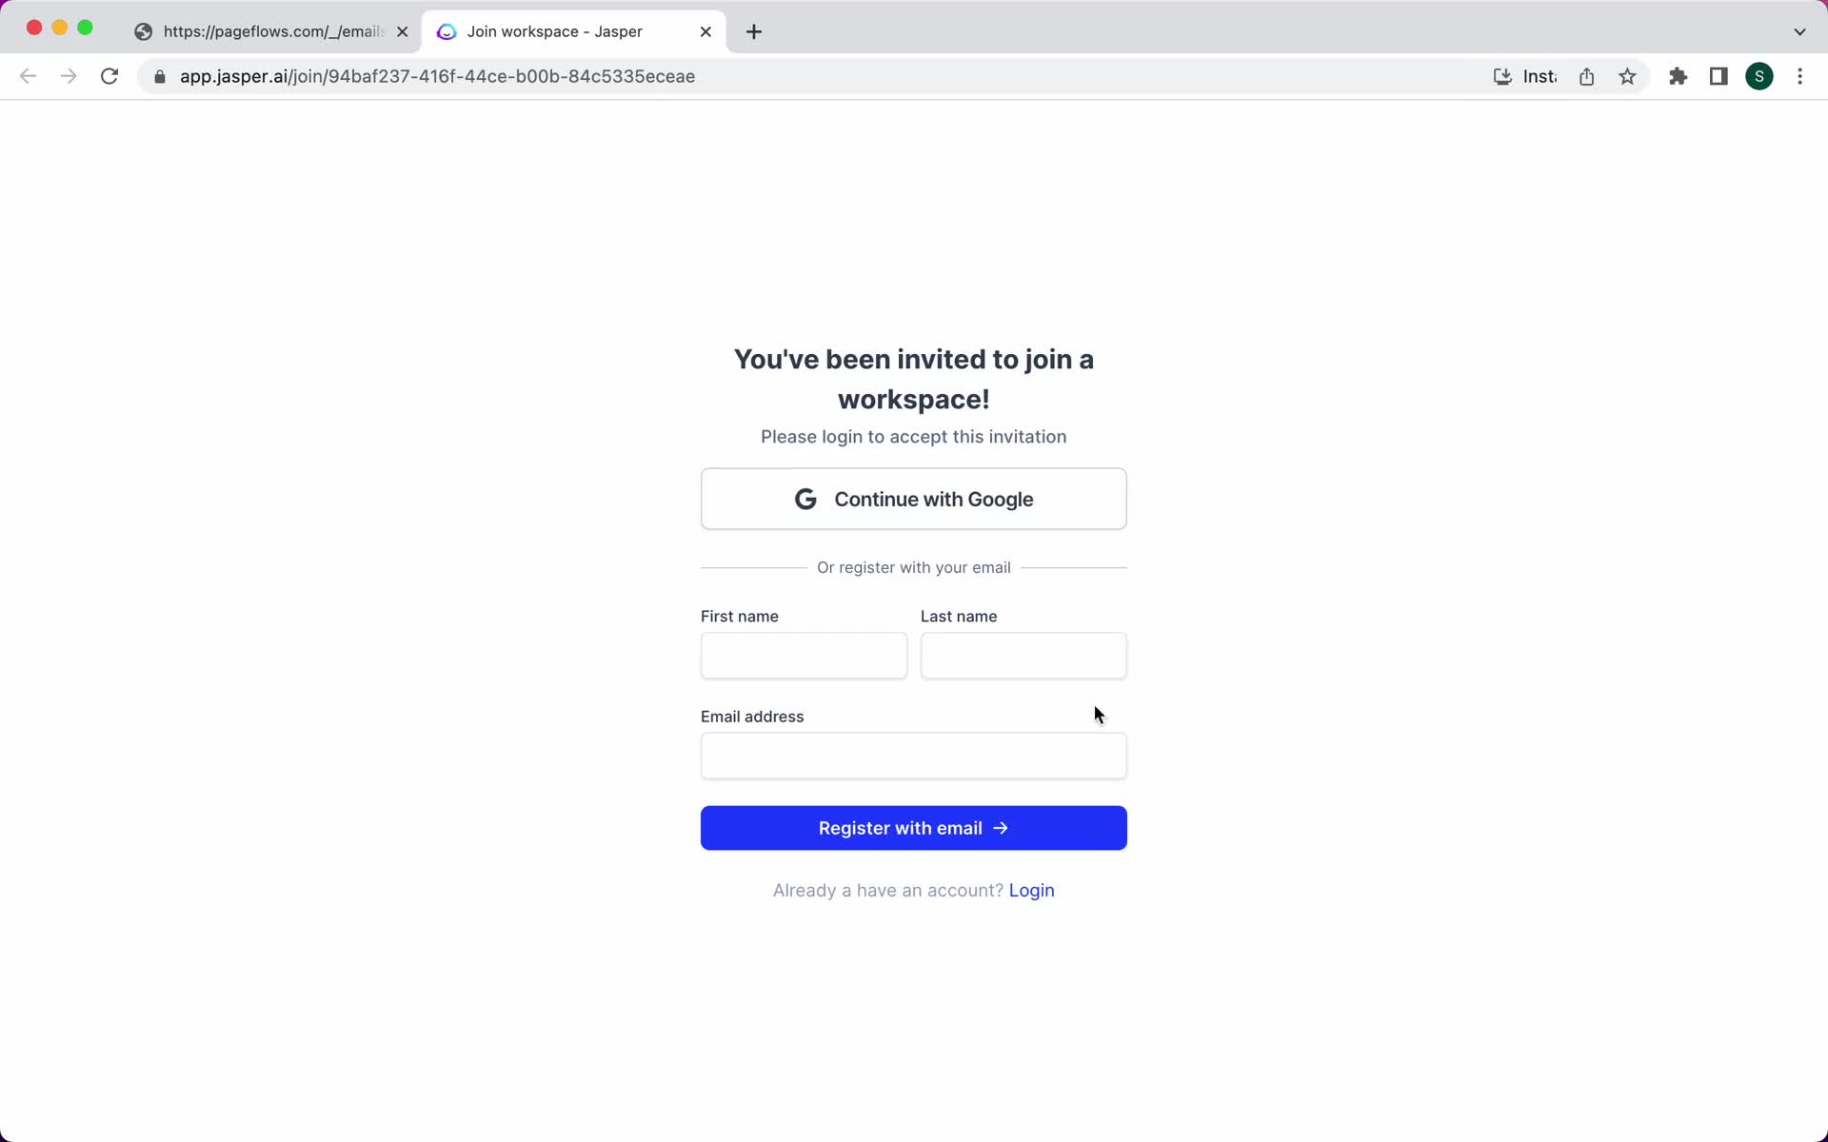The width and height of the screenshot is (1828, 1142).
Task: Click the bookmark star icon
Action: [x=1628, y=76]
